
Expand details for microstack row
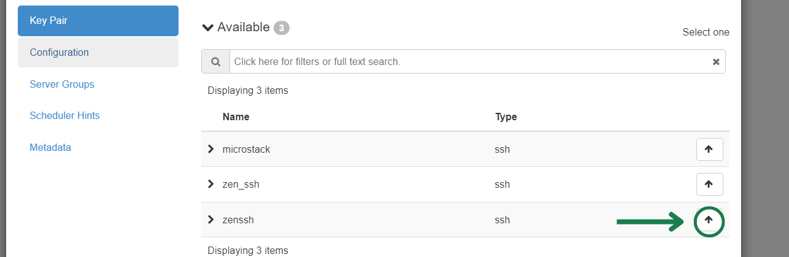click(x=211, y=149)
